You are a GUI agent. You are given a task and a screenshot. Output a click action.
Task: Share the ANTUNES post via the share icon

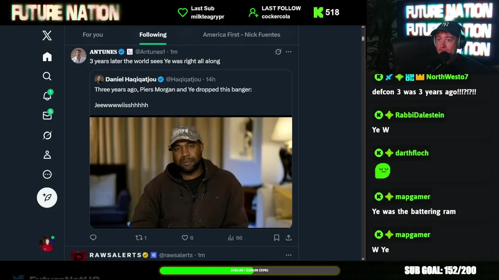[288, 238]
